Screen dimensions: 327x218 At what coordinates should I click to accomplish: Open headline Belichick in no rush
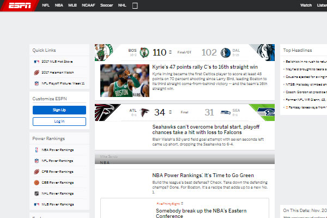pyautogui.click(x=306, y=62)
